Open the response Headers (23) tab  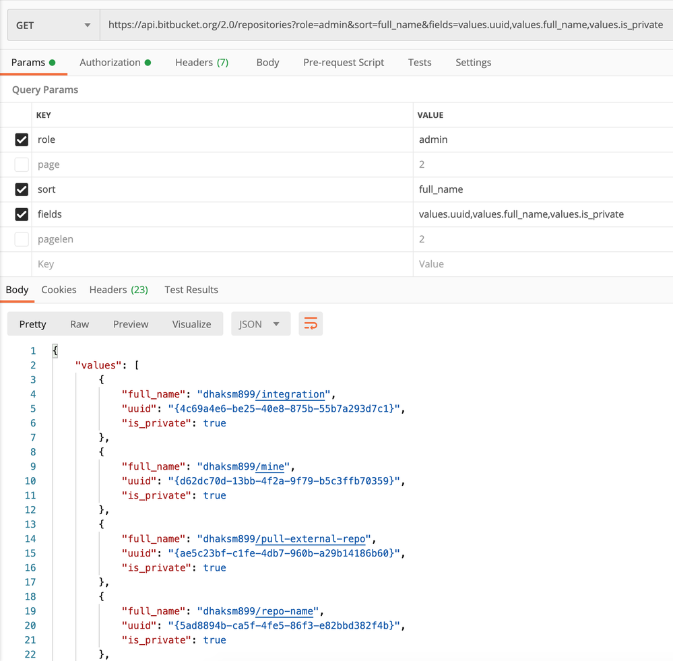point(119,290)
